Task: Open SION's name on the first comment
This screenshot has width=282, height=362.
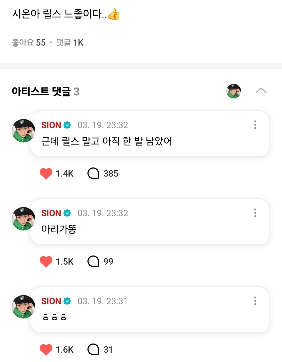Action: pyautogui.click(x=51, y=125)
